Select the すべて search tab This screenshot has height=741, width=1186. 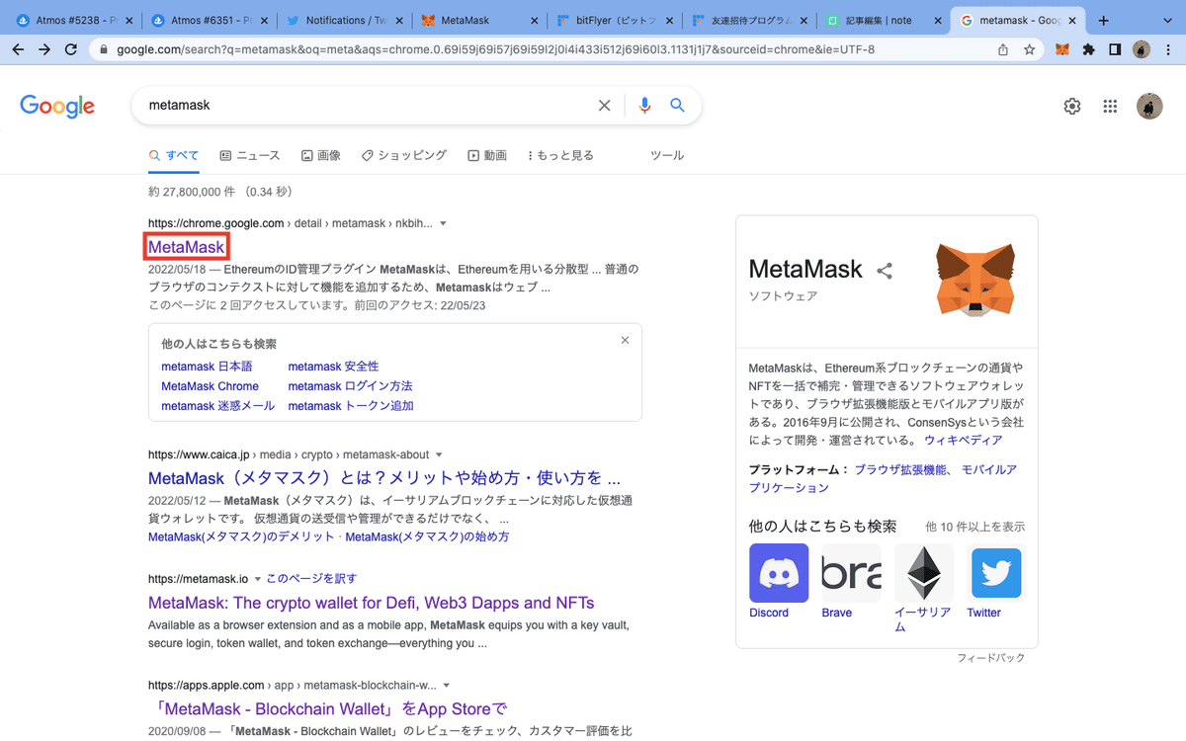(173, 155)
